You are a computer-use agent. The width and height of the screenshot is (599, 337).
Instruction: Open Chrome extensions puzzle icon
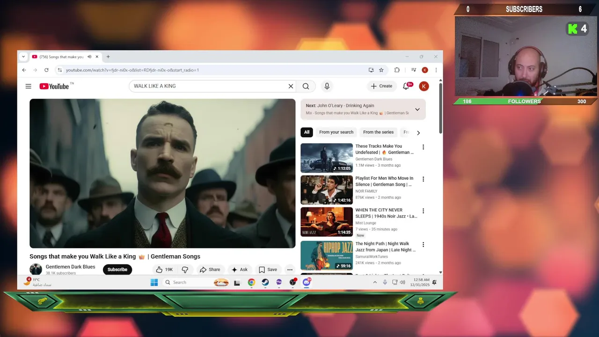click(x=397, y=70)
